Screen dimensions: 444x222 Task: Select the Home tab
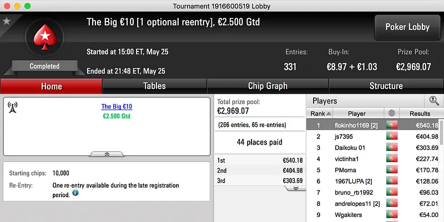tap(52, 86)
